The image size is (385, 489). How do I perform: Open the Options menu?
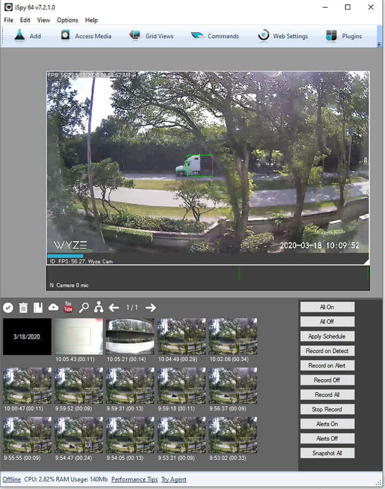point(67,20)
